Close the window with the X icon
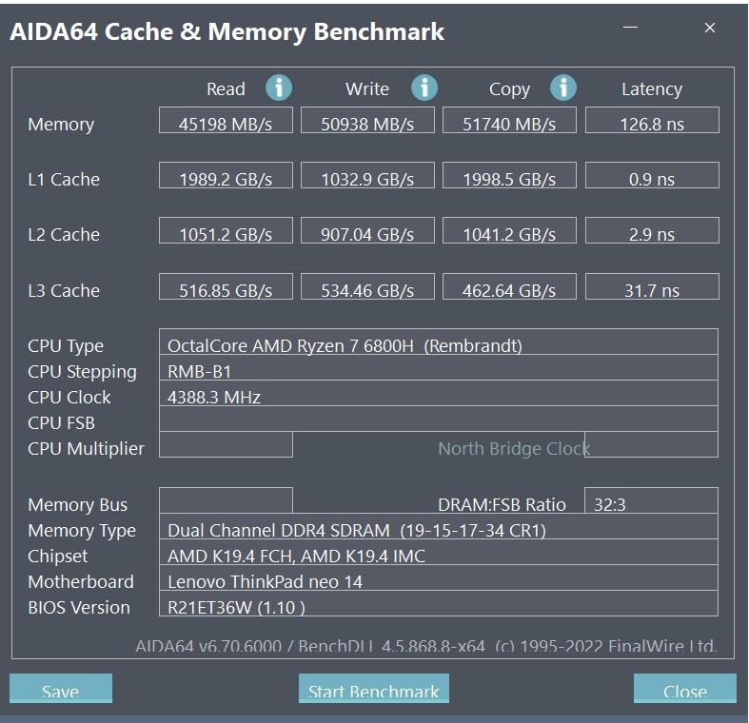The image size is (749, 723). point(710,28)
